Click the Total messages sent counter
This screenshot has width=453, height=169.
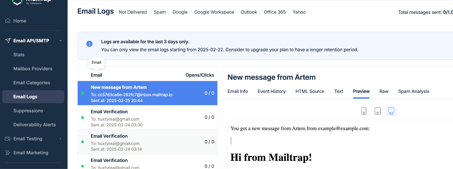pos(425,12)
